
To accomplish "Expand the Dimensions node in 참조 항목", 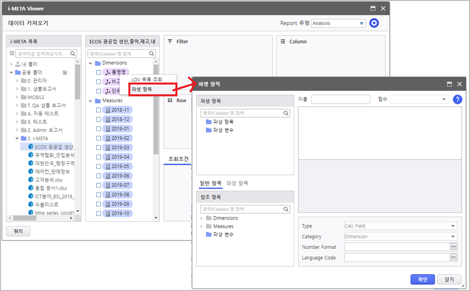I will (202, 218).
